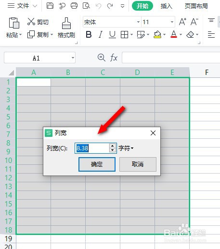Click the cell borders icon
Screen dimensions: 220x249
tap(124, 34)
